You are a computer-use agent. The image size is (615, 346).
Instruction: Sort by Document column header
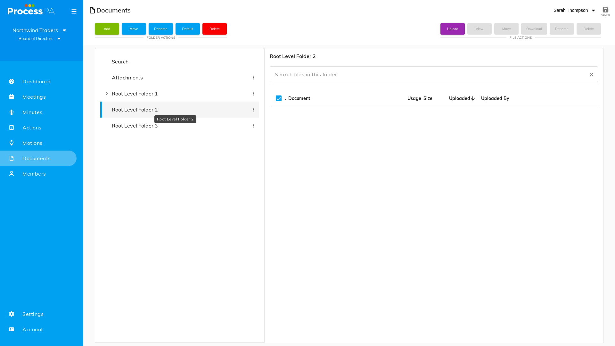(x=299, y=98)
